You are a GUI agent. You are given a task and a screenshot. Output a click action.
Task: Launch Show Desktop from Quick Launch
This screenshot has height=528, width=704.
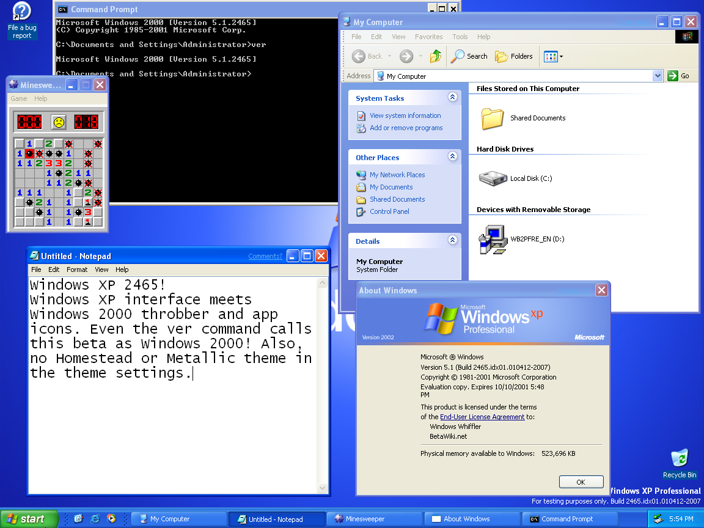pos(79,519)
